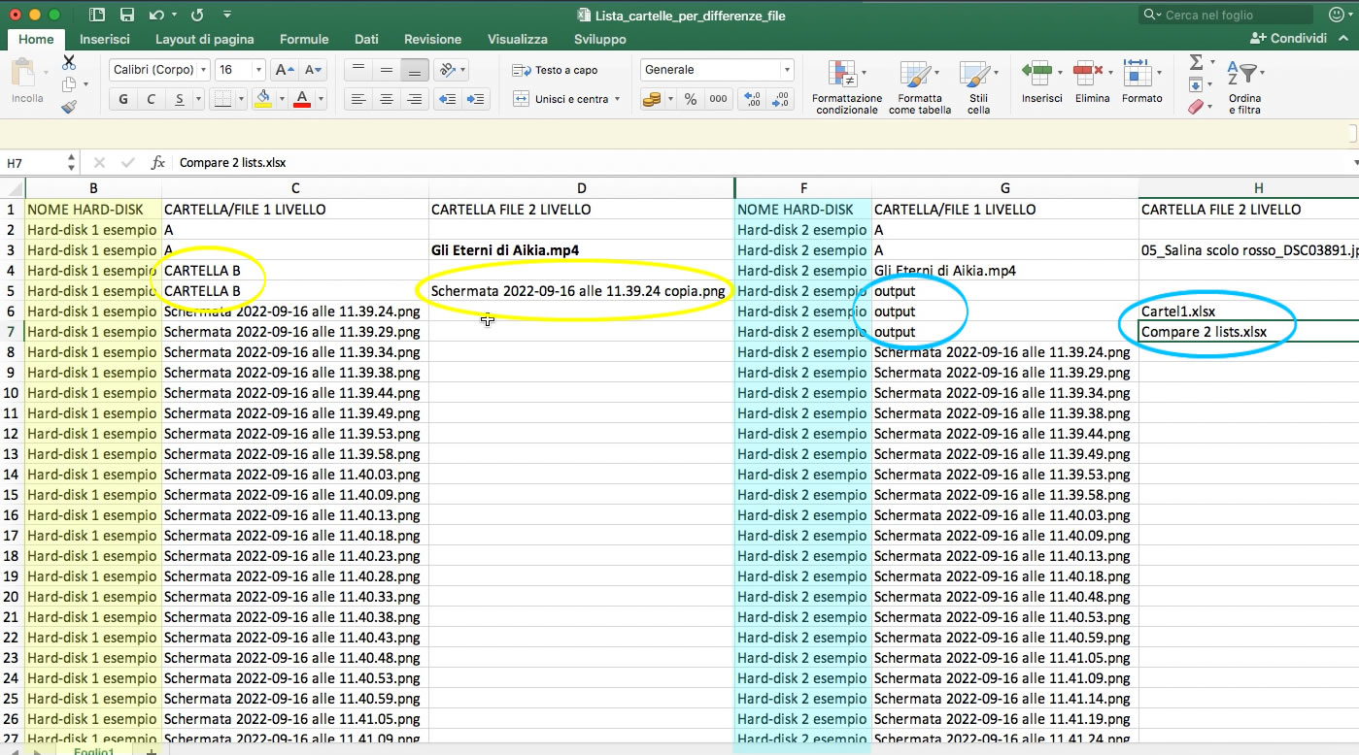The image size is (1359, 755).
Task: Click the Undo arrow icon
Action: [x=157, y=16]
